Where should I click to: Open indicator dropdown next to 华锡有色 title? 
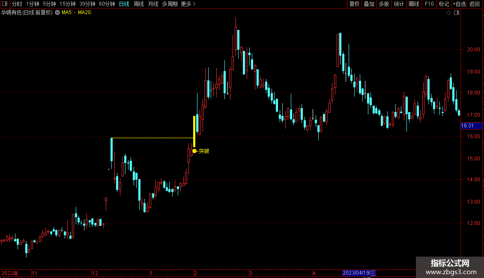[x=57, y=13]
